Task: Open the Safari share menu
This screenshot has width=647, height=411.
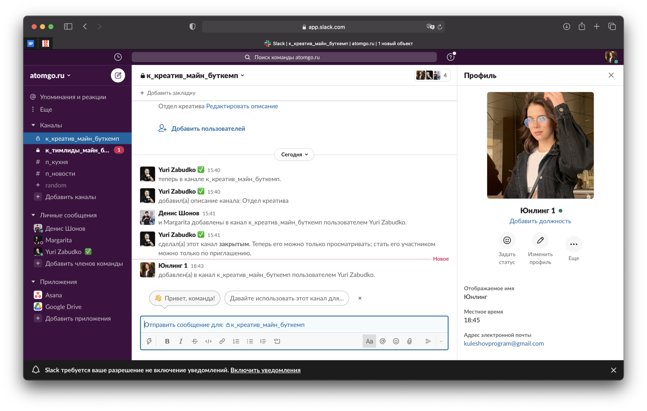Action: tap(582, 26)
